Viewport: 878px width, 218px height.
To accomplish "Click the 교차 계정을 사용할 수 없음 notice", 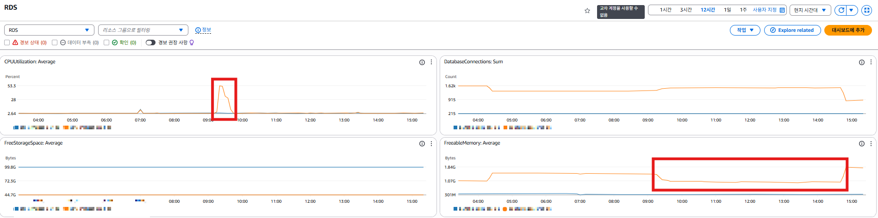I will point(621,12).
